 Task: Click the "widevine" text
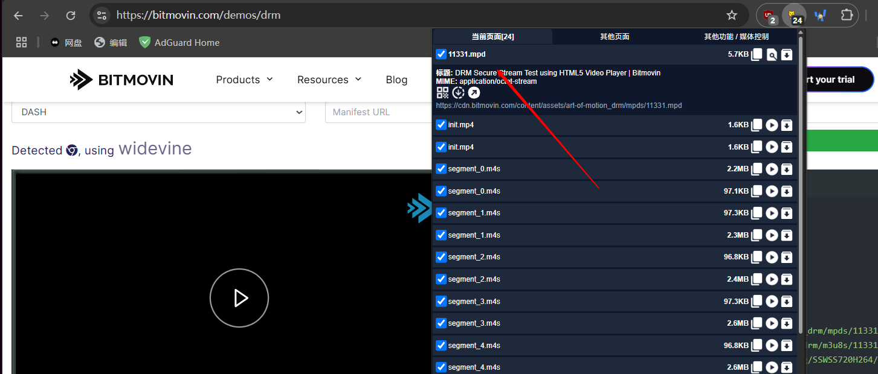[155, 148]
